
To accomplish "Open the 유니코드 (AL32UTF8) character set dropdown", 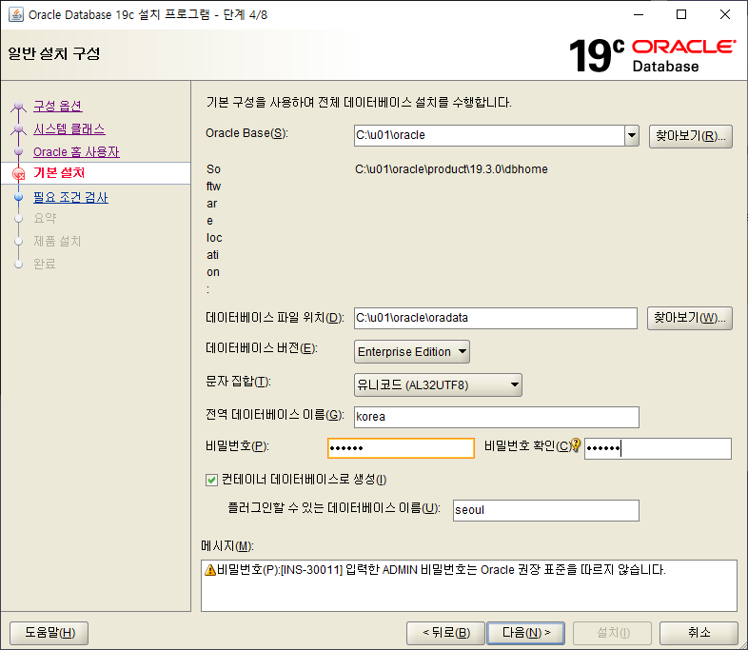I will coord(438,384).
